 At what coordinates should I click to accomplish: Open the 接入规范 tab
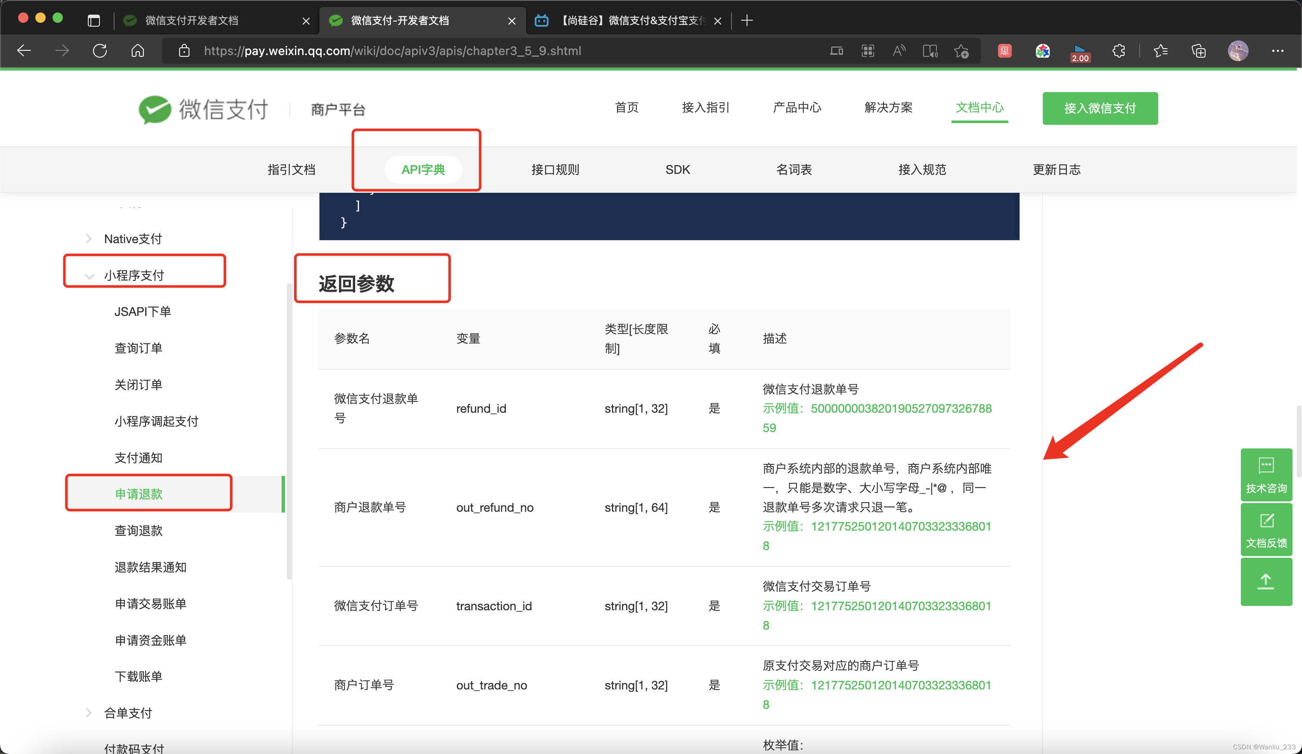click(922, 170)
